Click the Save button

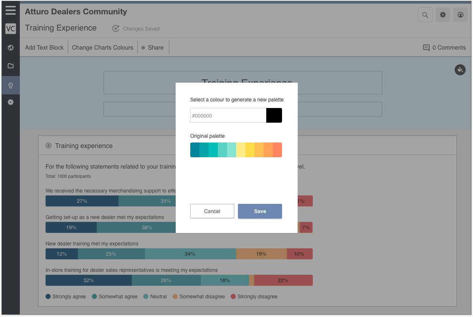point(260,211)
